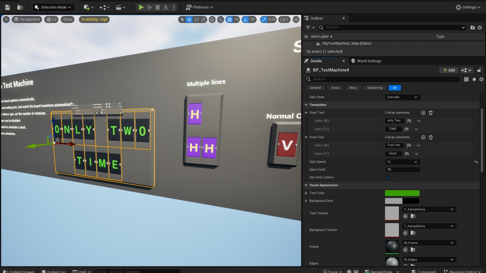Open viewport layout maximize options

coord(296,19)
